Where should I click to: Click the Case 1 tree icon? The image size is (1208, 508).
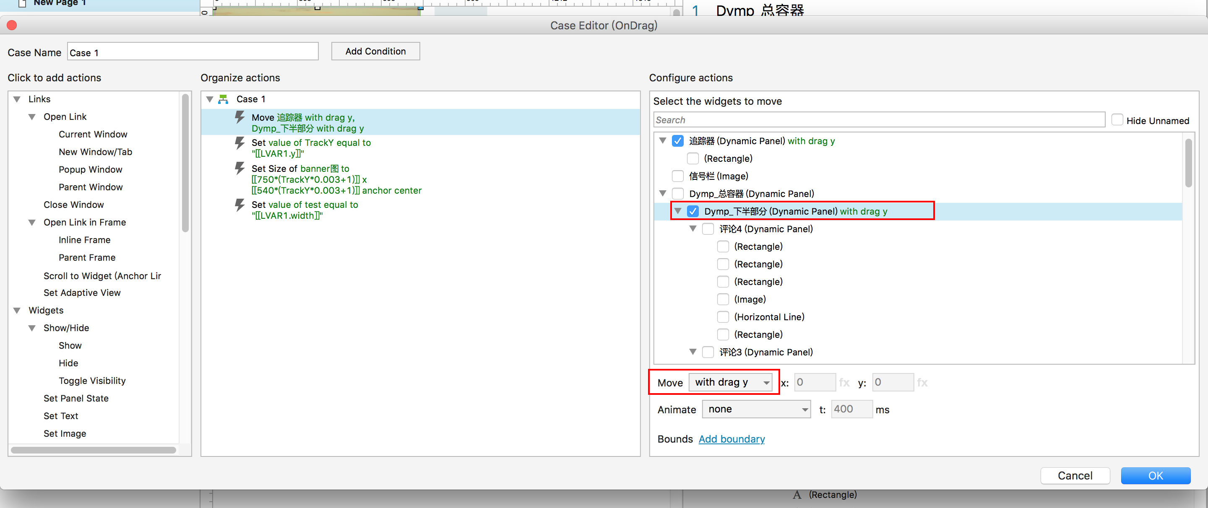223,99
